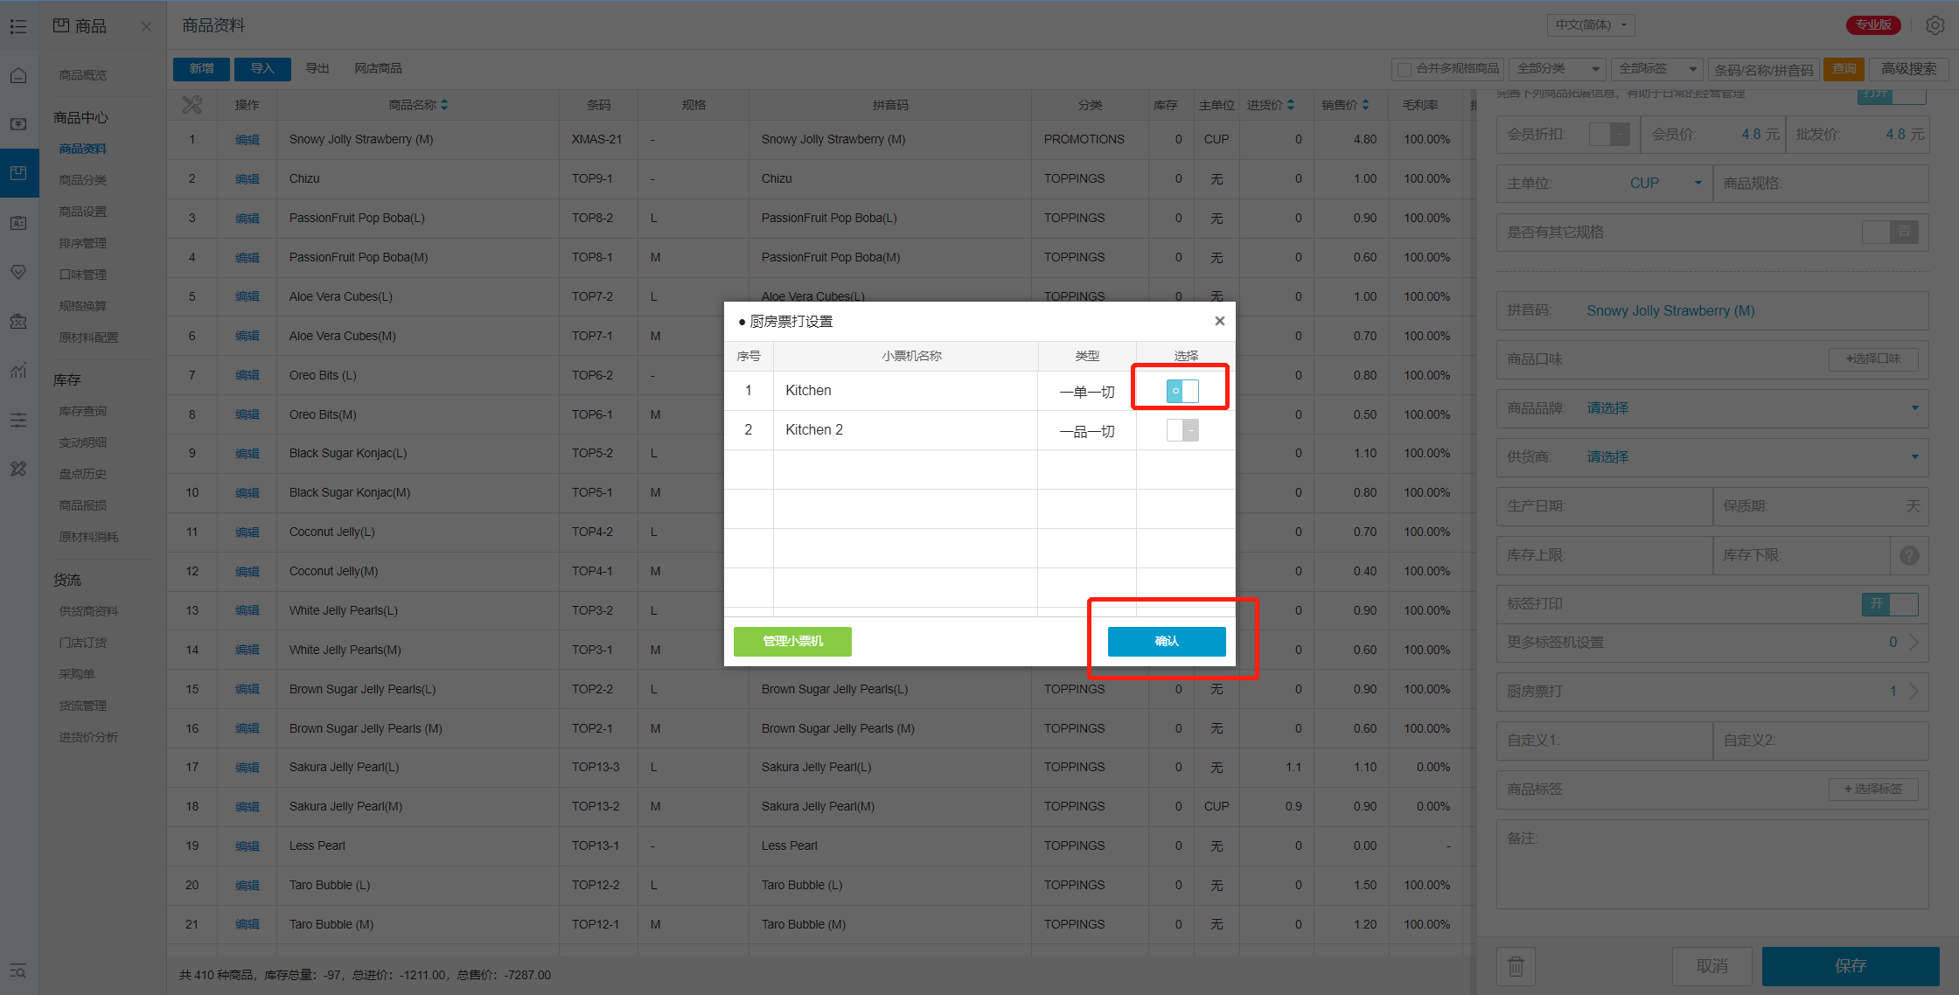
Task: Toggle the Kitchen printer selection switch
Action: pos(1182,391)
